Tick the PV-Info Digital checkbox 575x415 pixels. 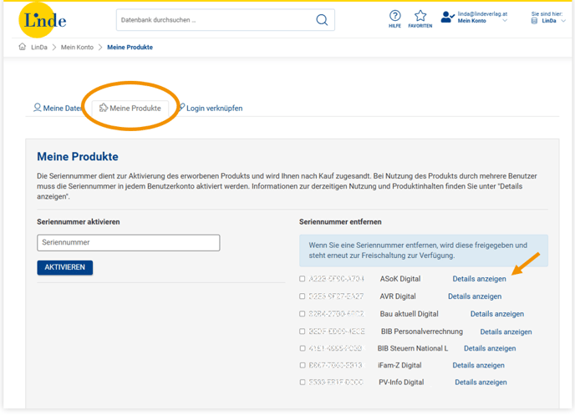click(x=303, y=382)
